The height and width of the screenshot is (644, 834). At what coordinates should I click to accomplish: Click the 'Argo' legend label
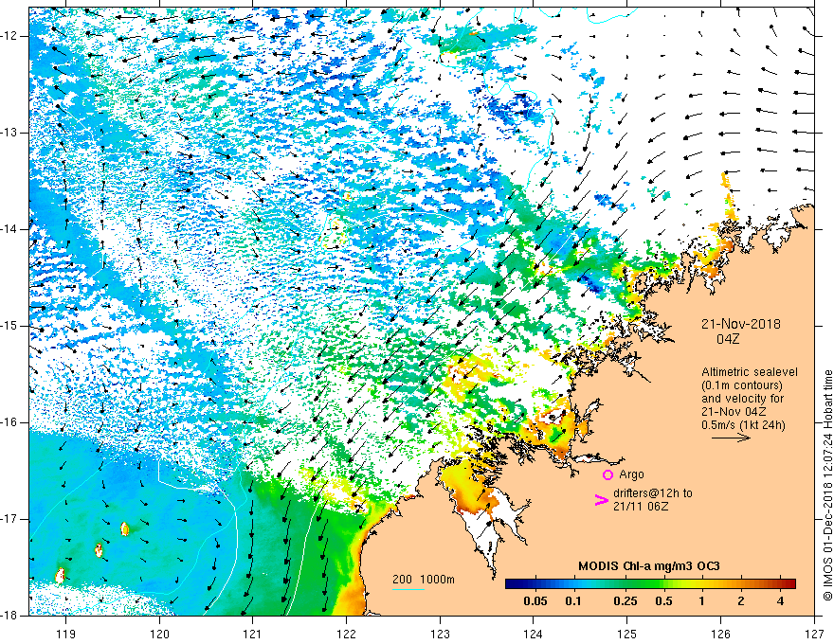click(x=631, y=474)
